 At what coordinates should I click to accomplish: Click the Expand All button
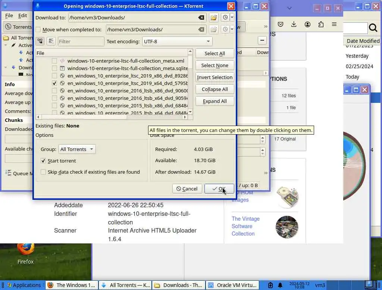point(215,101)
